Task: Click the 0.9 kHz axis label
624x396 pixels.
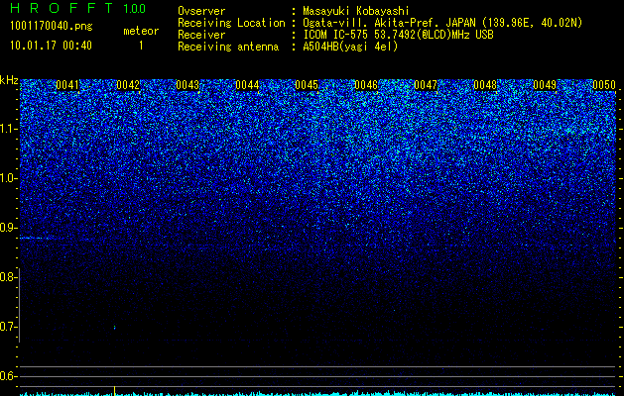Action: click(x=8, y=228)
